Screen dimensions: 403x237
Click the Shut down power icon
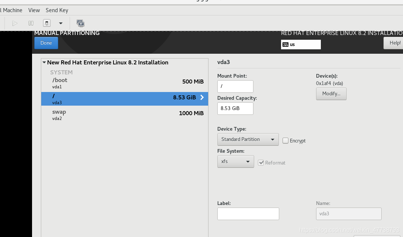(x=46, y=23)
